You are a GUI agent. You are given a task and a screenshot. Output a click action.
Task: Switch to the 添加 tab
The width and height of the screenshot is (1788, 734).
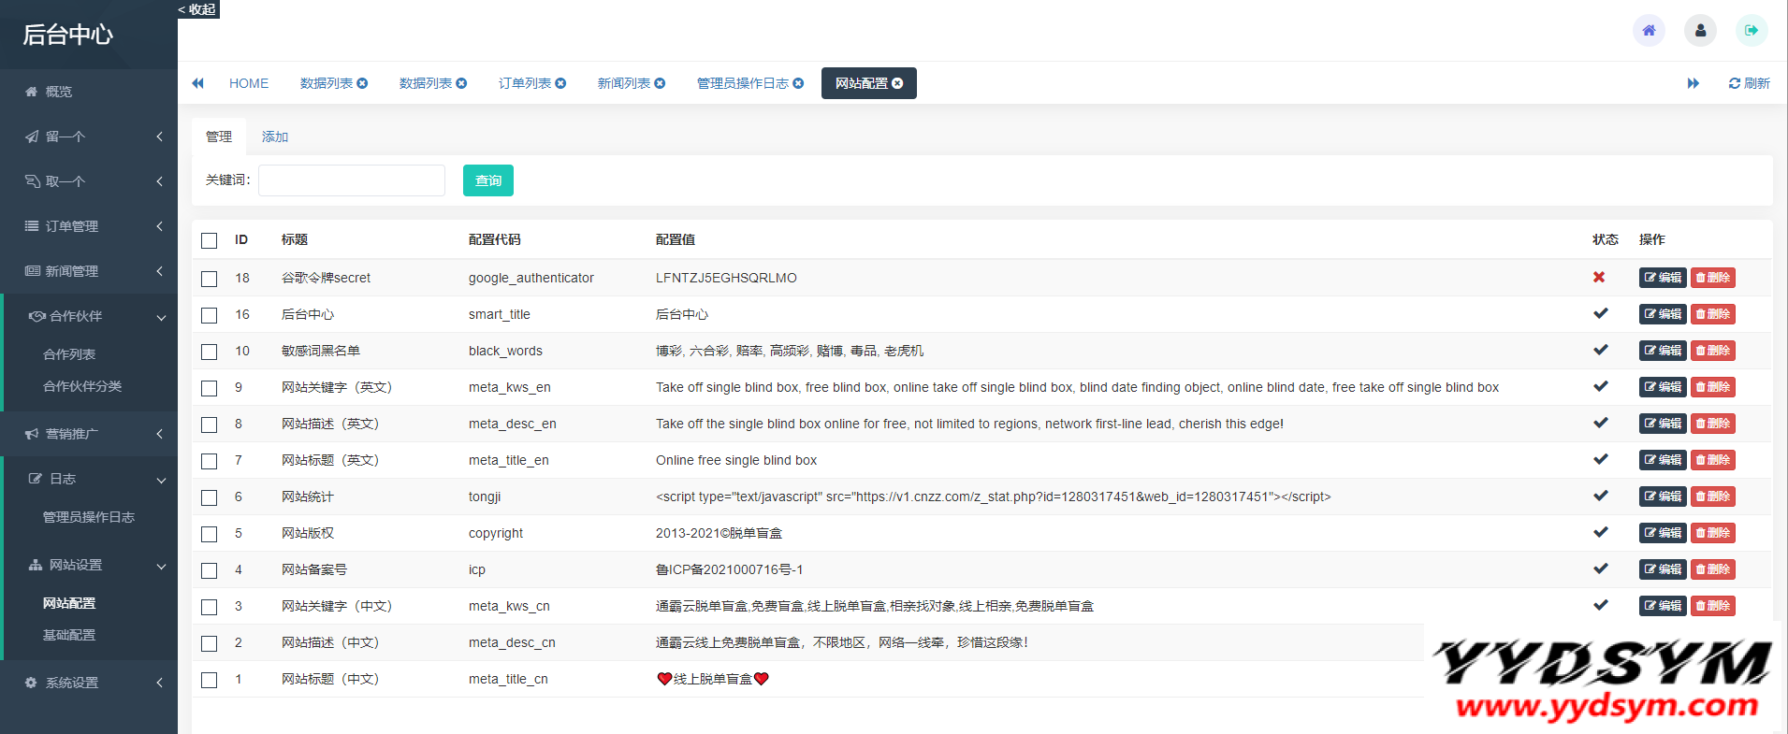pos(274,137)
